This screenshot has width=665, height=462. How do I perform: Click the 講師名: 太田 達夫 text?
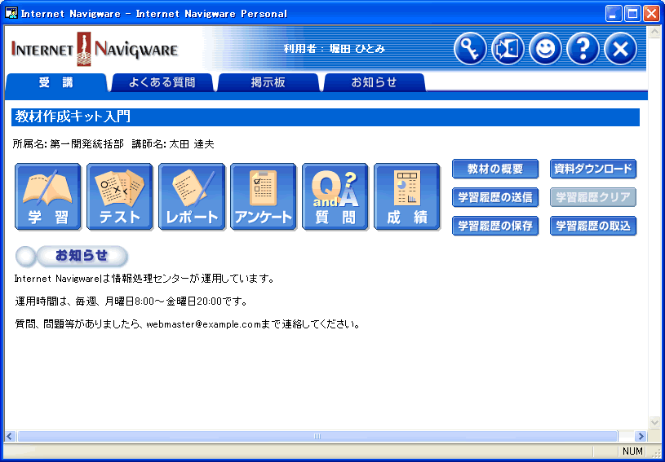pos(173,144)
